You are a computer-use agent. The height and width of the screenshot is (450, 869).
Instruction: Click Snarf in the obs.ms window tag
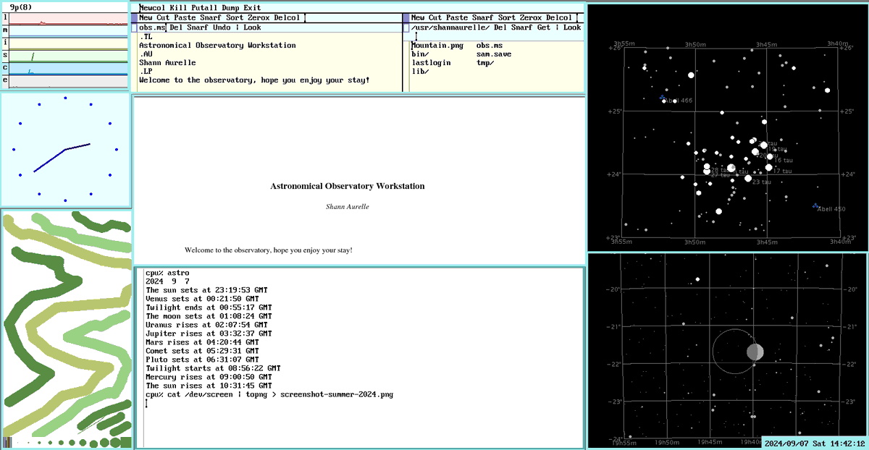click(198, 27)
